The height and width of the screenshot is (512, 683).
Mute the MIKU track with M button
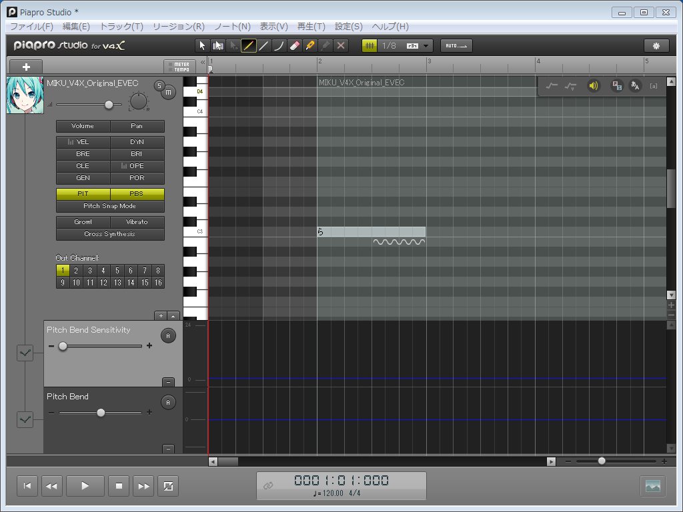[x=168, y=92]
